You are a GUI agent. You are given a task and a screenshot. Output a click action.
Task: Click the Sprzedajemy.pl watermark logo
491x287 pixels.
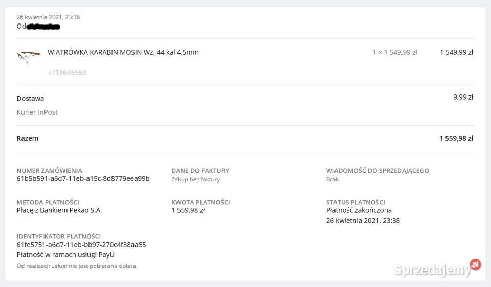[437, 269]
